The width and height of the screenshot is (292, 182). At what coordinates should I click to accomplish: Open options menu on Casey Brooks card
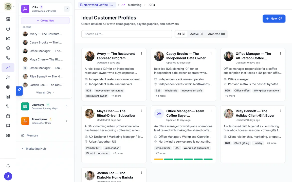coord(211,54)
